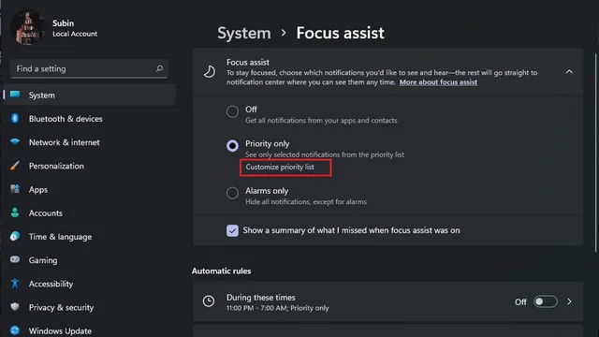Click the Windows Update icon

coord(15,330)
